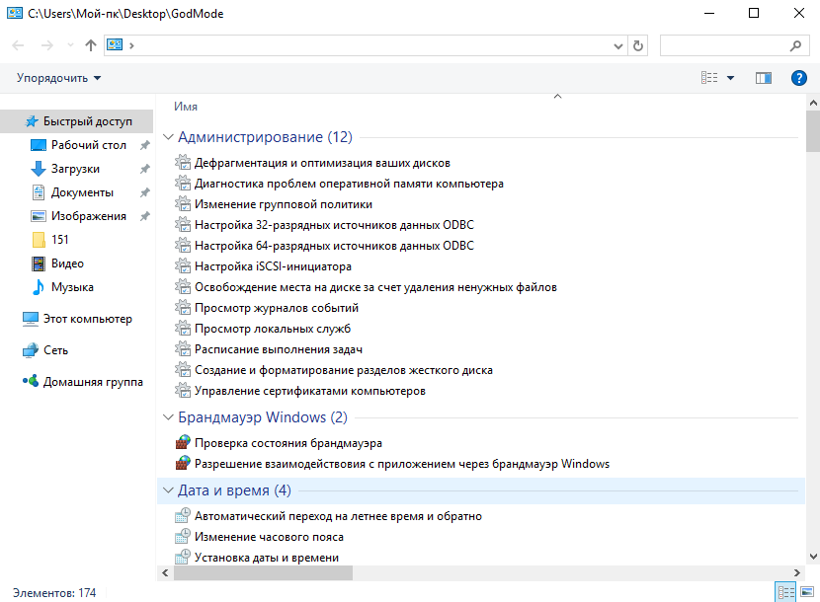Go up one folder level
The image size is (820, 602).
click(x=91, y=45)
